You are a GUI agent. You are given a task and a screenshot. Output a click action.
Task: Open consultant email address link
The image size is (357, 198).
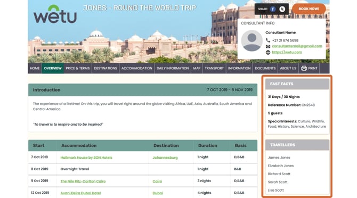297,46
